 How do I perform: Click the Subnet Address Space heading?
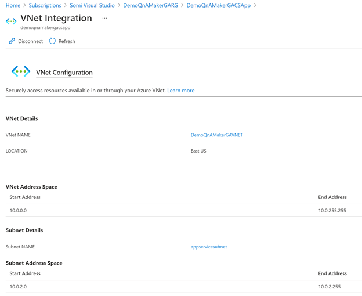coord(34,263)
